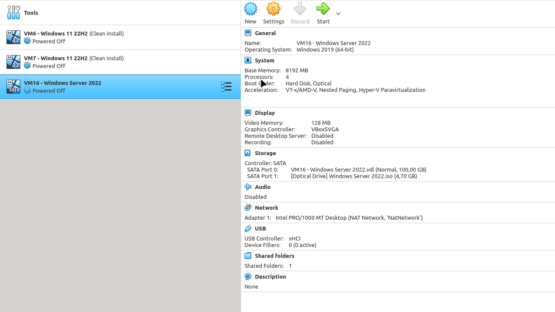Click the Windows 2019 (64-bit) OS value
This screenshot has height=312, width=555.
click(x=325, y=49)
